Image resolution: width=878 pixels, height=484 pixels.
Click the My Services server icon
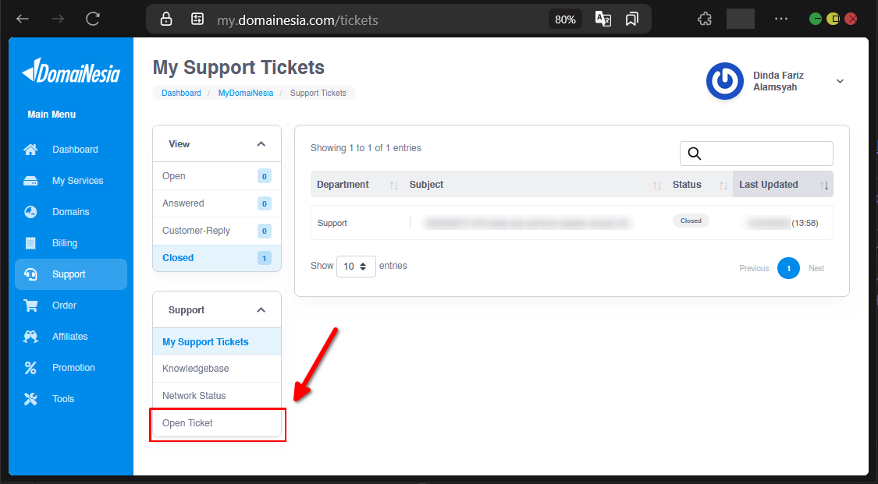[30, 181]
